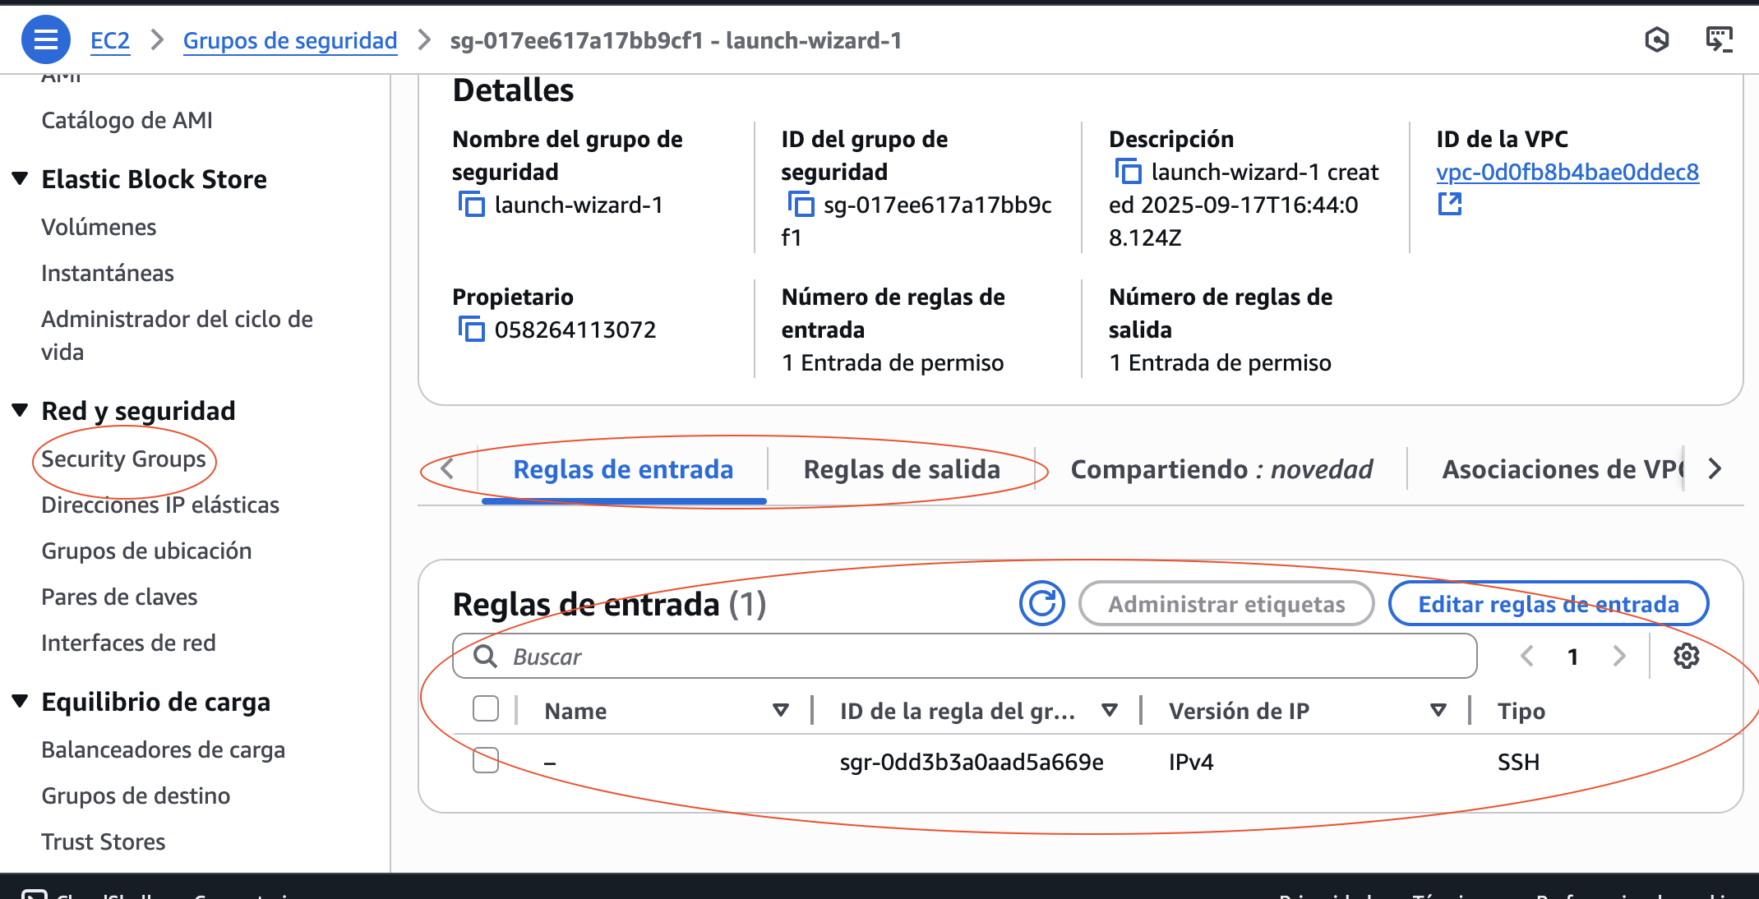Click the Buscar search field
The width and height of the screenshot is (1759, 899).
964,656
